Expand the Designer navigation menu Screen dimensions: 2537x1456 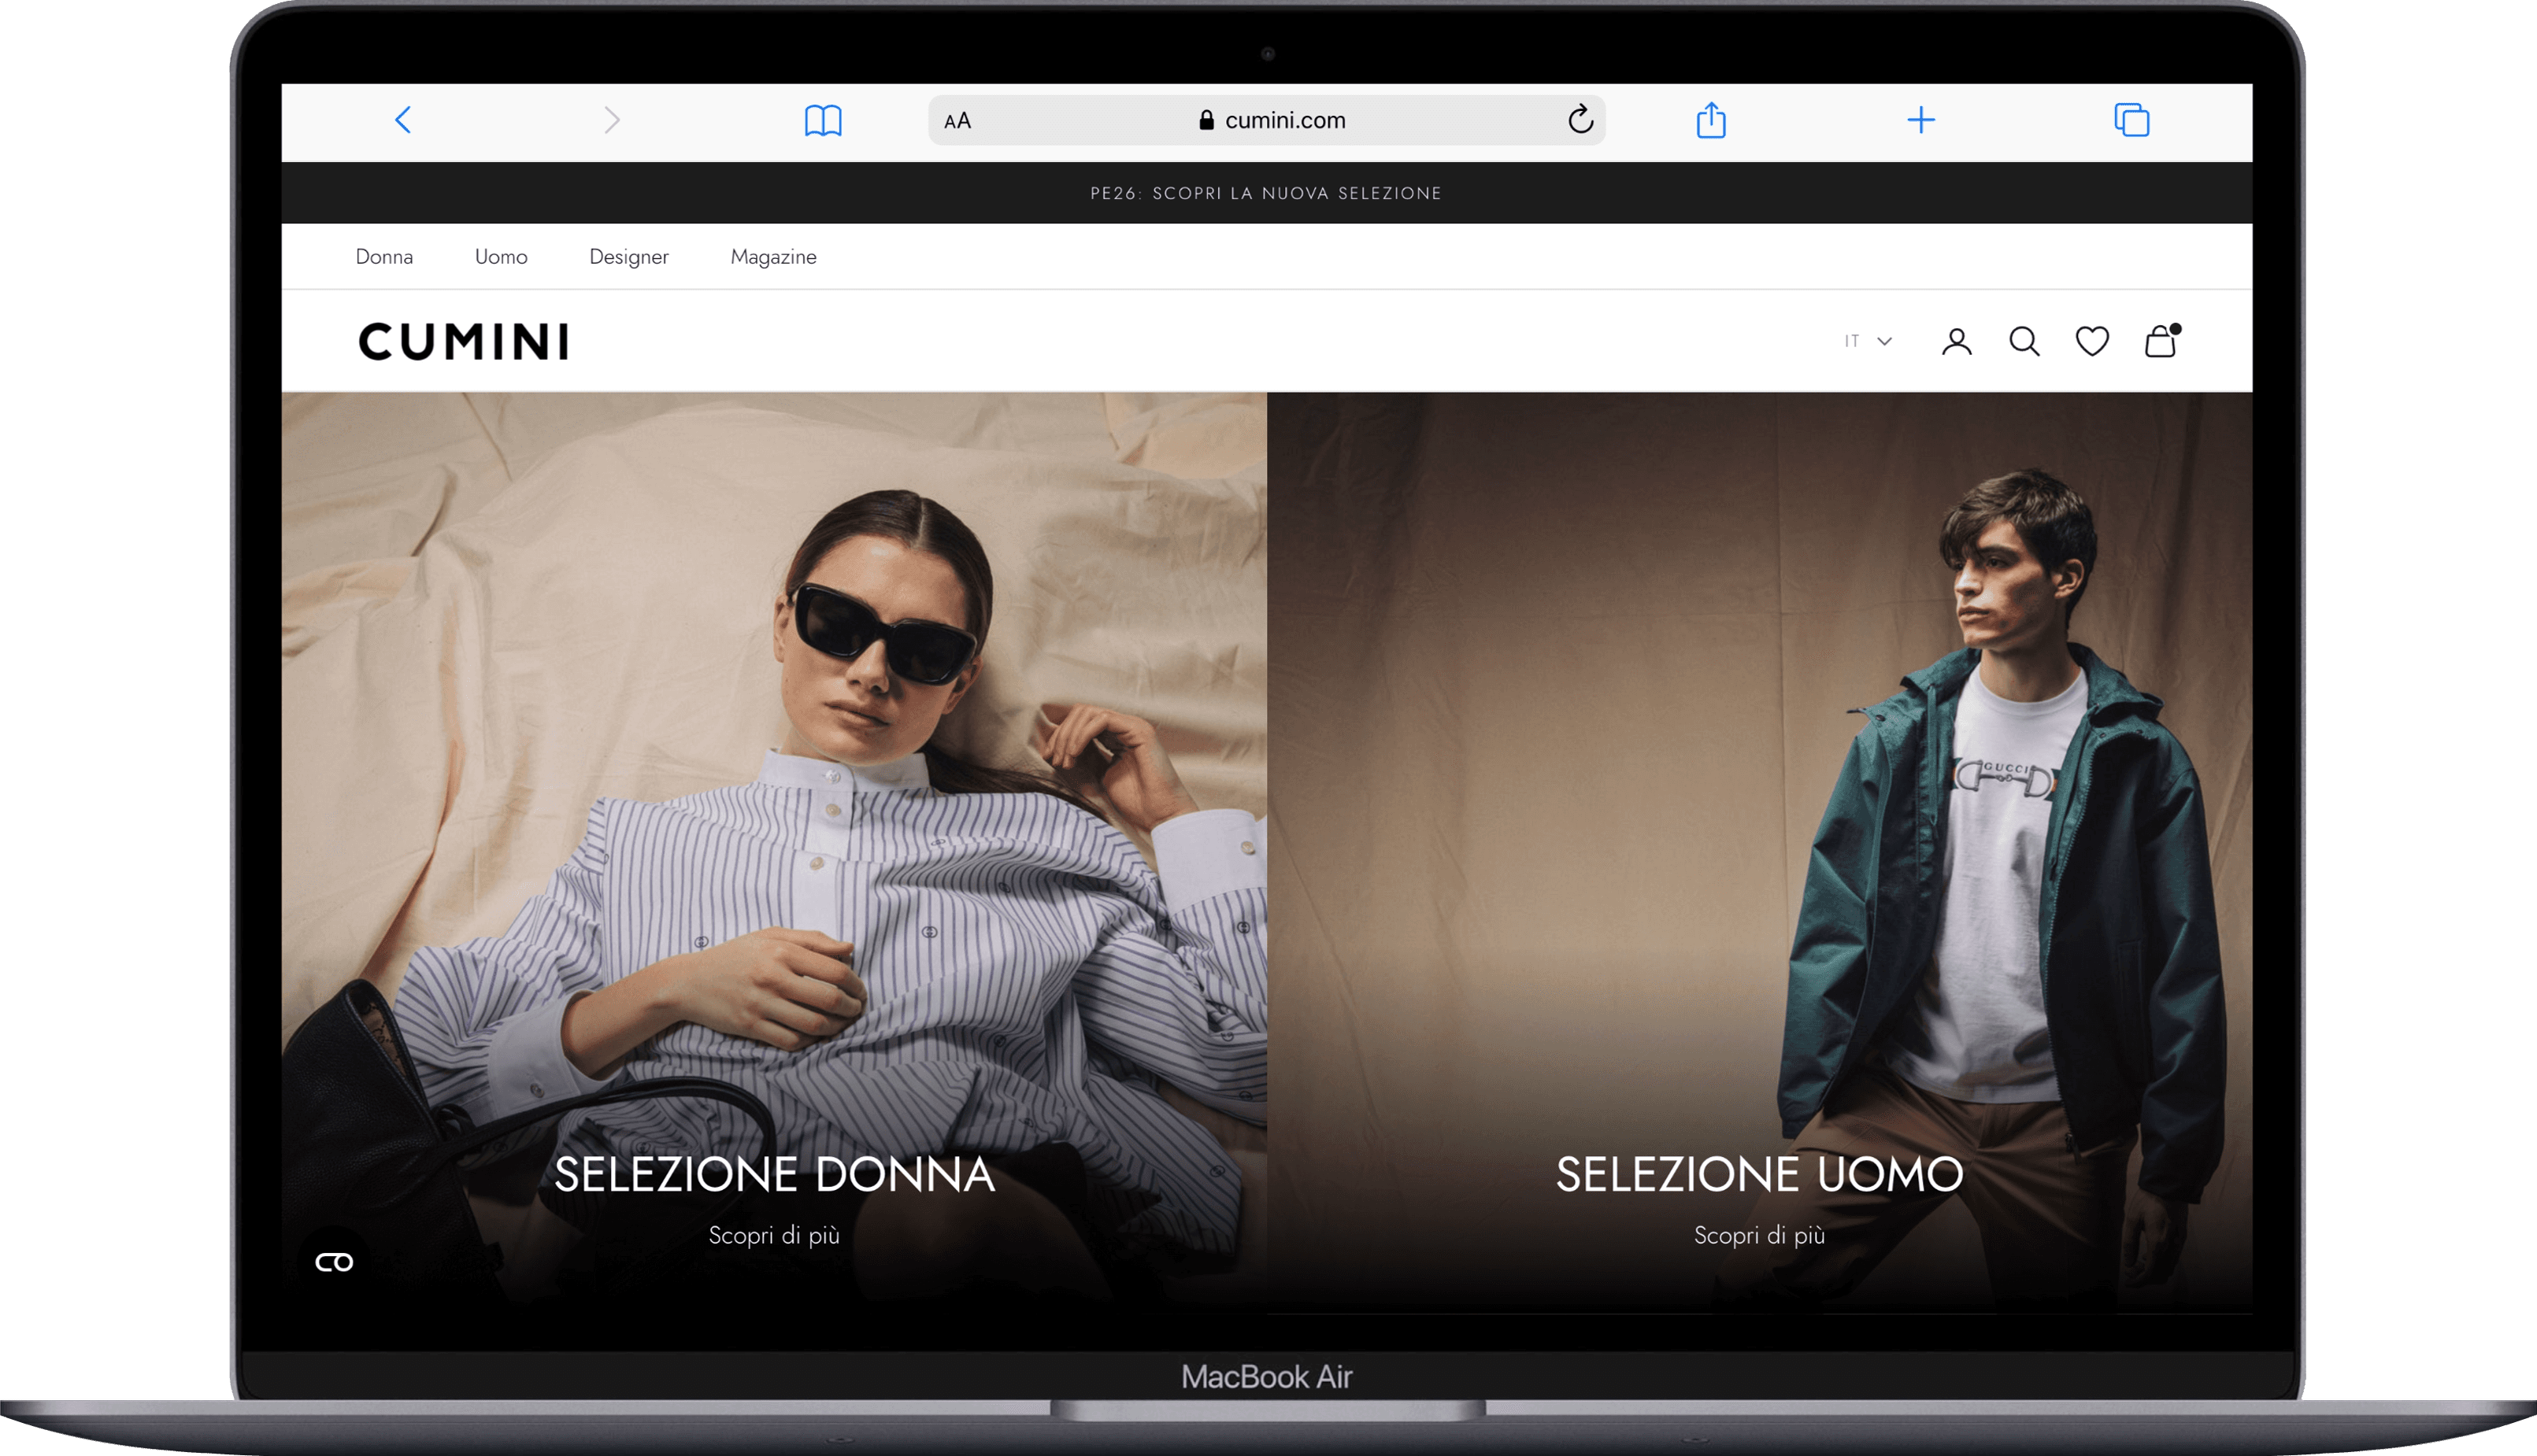628,256
